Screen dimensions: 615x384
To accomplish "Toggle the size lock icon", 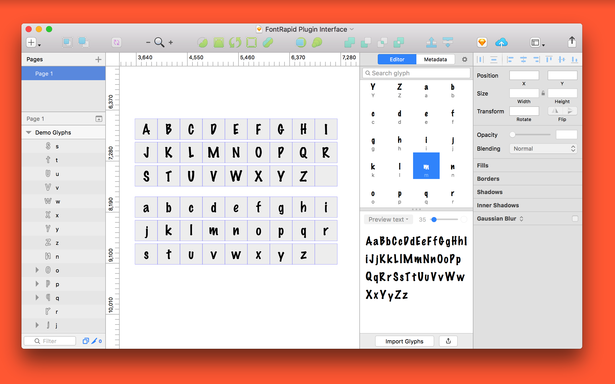I will pos(543,93).
